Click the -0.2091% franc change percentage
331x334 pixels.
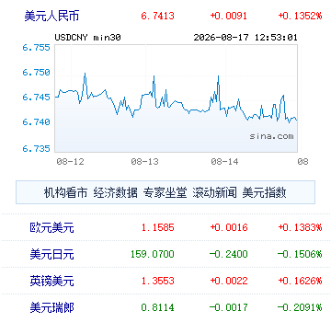coord(300,307)
